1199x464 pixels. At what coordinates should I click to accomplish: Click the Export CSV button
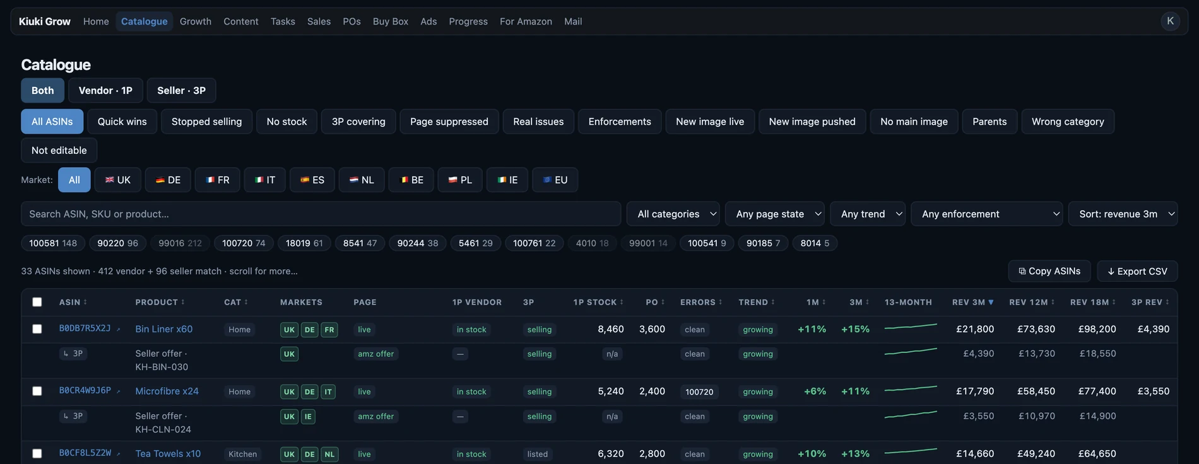click(1137, 271)
